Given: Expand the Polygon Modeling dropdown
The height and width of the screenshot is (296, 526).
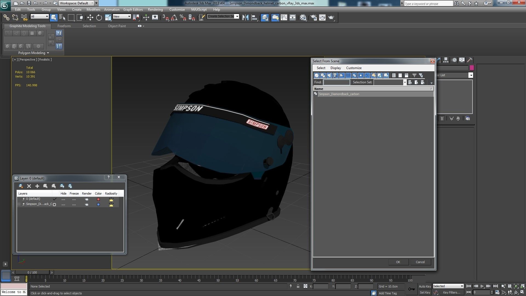Looking at the screenshot, I should [34, 53].
